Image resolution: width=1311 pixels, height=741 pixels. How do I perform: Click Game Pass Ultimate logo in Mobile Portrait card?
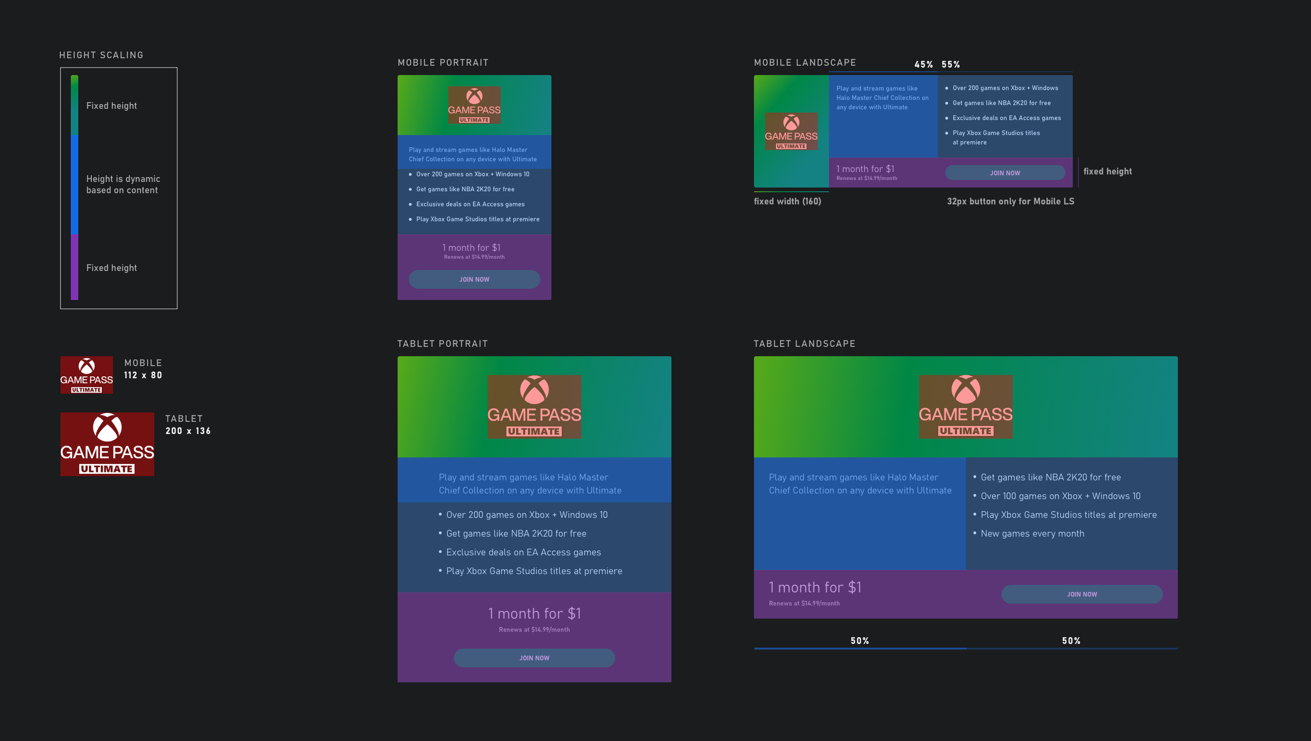coord(474,105)
